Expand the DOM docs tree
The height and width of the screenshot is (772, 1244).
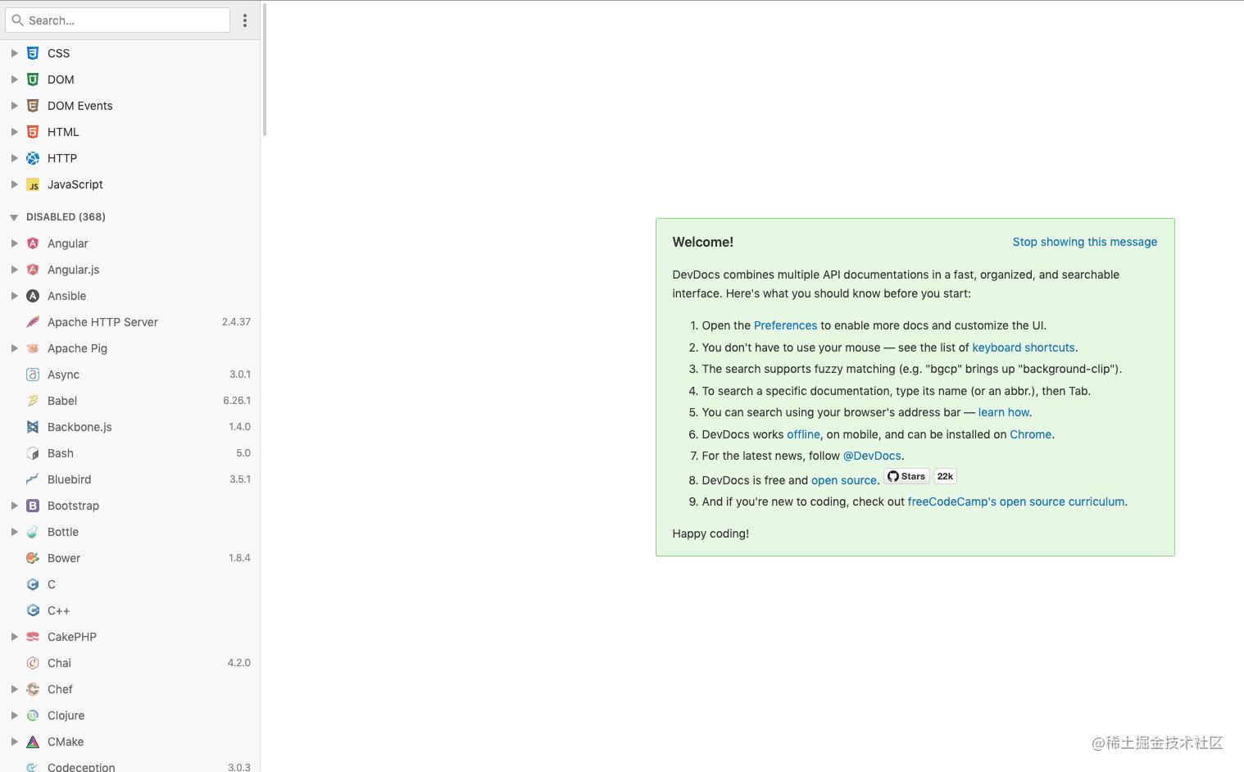14,79
